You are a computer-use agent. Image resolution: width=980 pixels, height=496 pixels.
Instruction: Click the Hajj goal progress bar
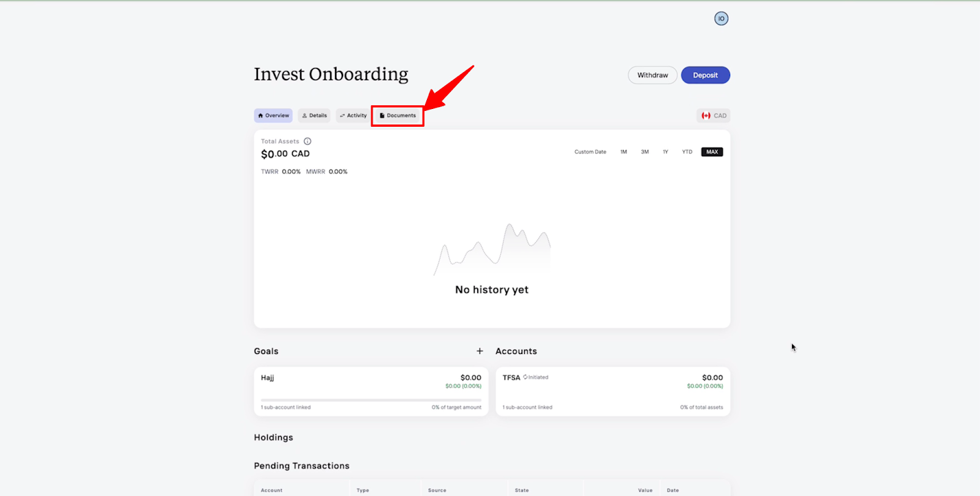pos(371,400)
